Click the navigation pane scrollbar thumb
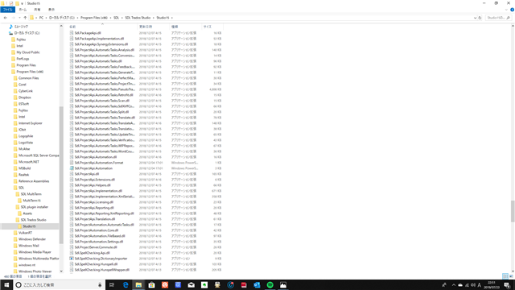Screen dimensions: 515x290 coord(61,175)
